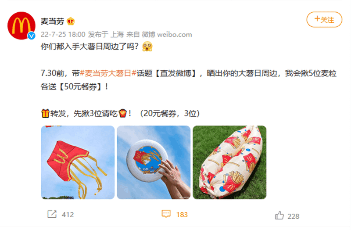The width and height of the screenshot is (351, 230).
Task: Follow account with +关注 button
Action: point(324,20)
